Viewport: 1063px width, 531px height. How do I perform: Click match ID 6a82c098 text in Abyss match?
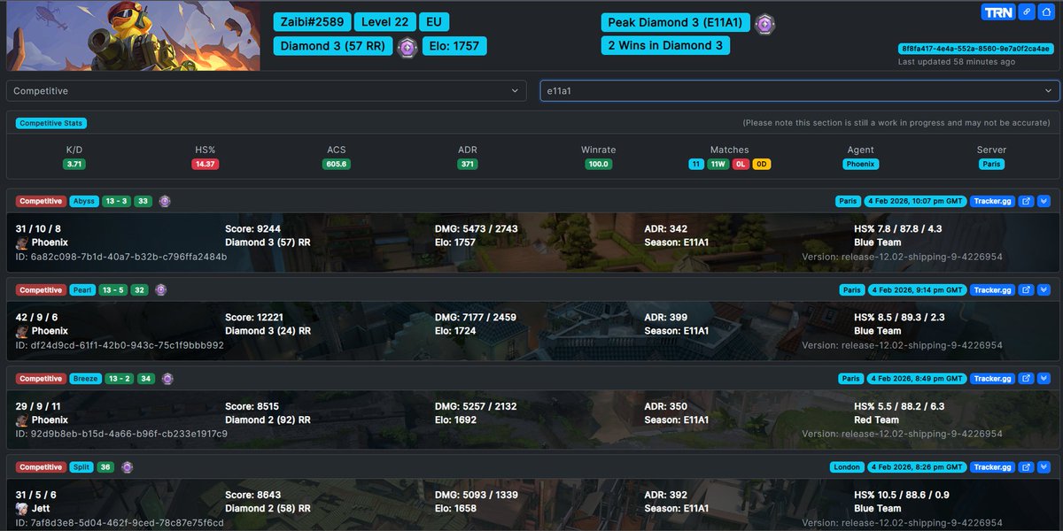(x=121, y=257)
